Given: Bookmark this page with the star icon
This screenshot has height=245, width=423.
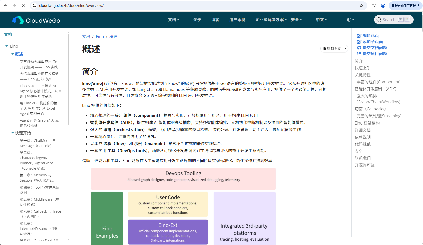Looking at the screenshot, I should (x=361, y=6).
